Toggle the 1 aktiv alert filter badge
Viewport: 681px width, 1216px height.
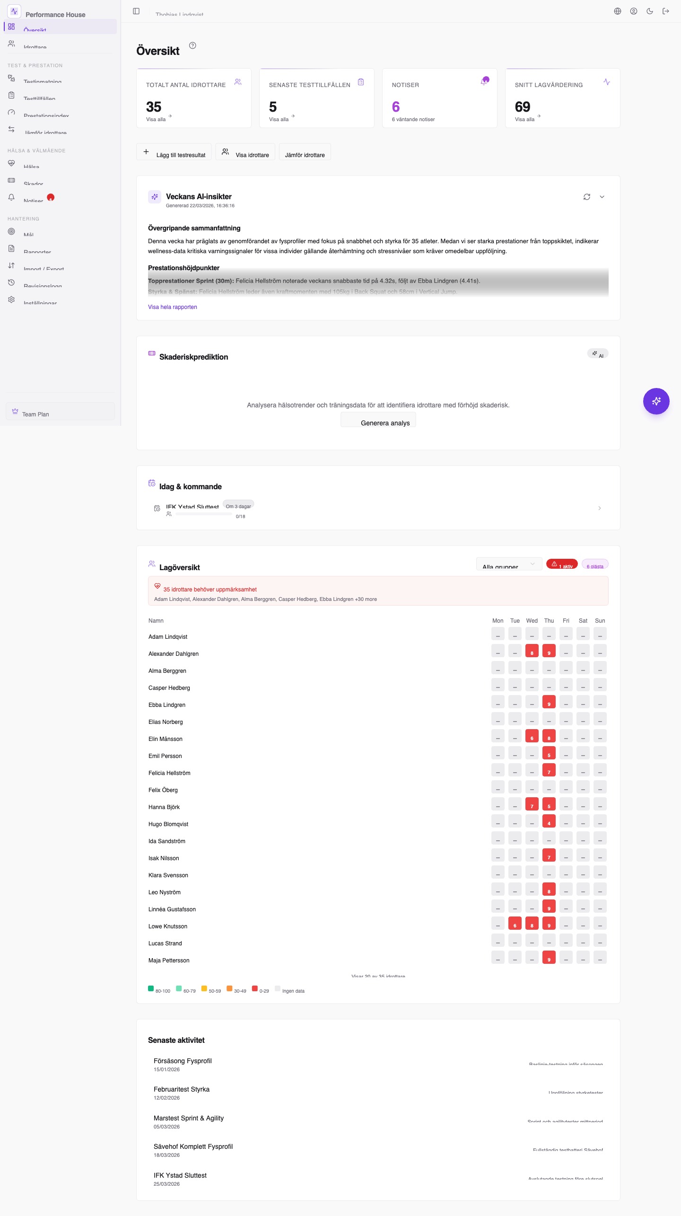[562, 564]
